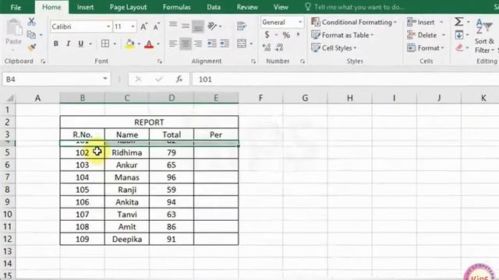This screenshot has width=499, height=280.
Task: Align text left
Action: coord(173,44)
